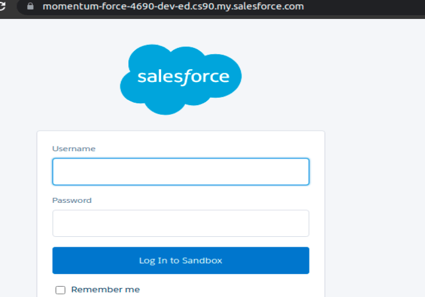Focus the Username input field
Image resolution: width=425 pixels, height=297 pixels.
181,172
